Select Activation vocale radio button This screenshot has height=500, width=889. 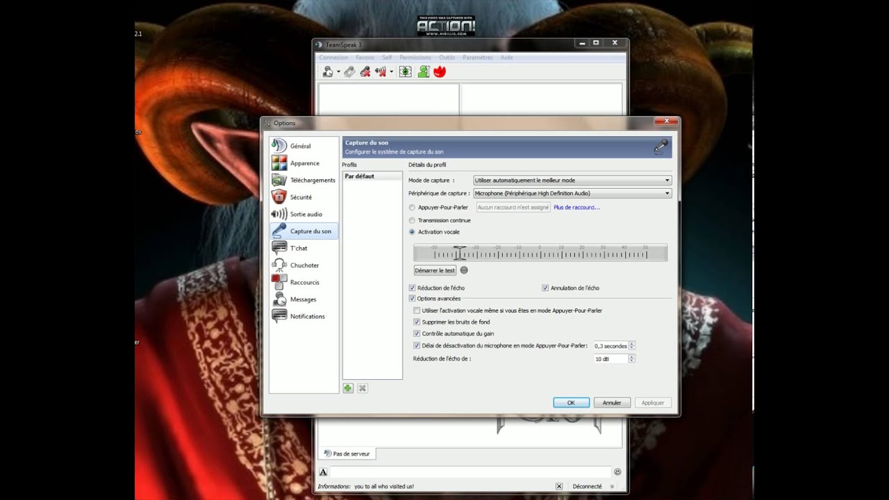413,232
